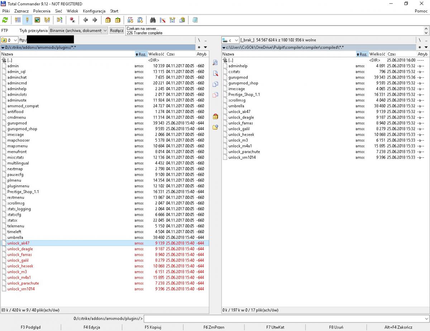
Task: Open the Polecenia menu
Action: point(42,11)
